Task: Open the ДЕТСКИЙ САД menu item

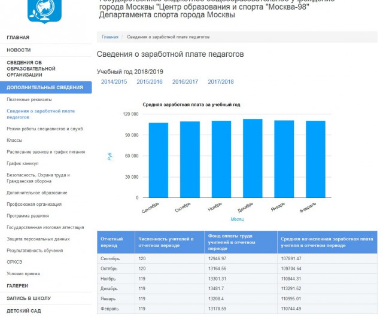Action: pos(24,311)
